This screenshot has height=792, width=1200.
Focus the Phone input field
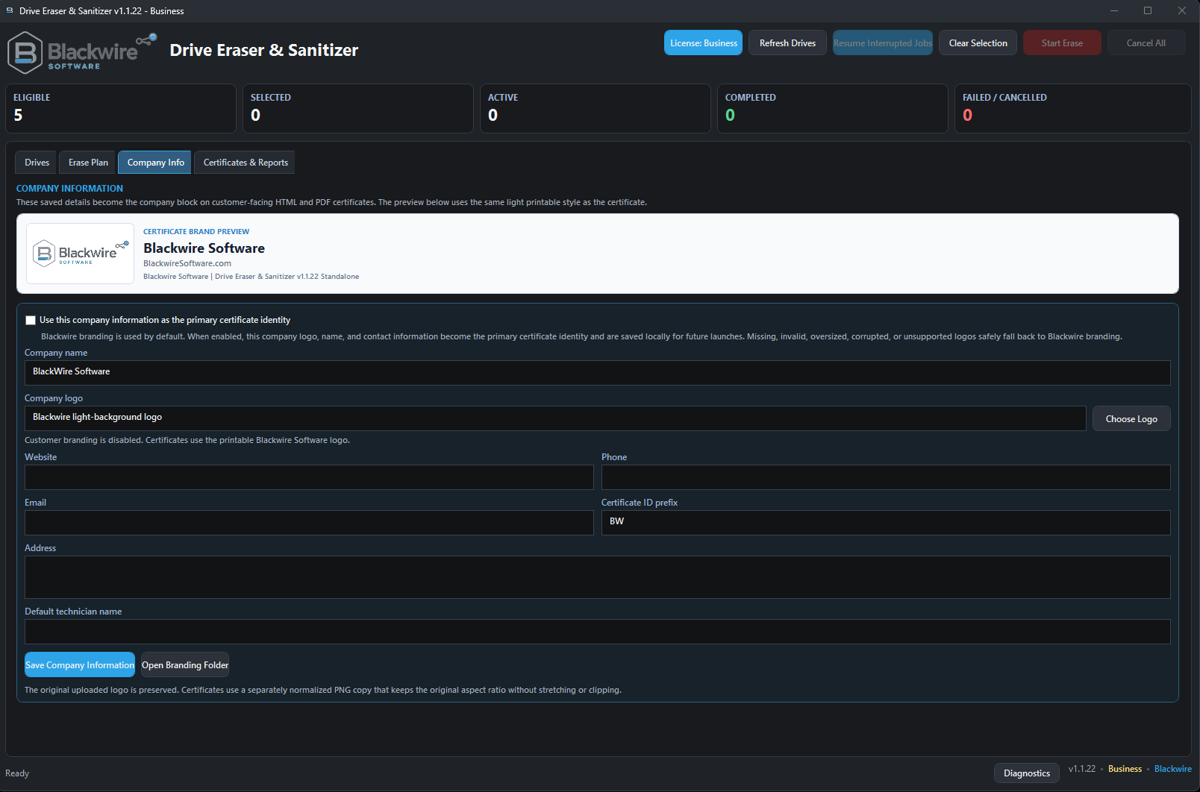pos(886,477)
